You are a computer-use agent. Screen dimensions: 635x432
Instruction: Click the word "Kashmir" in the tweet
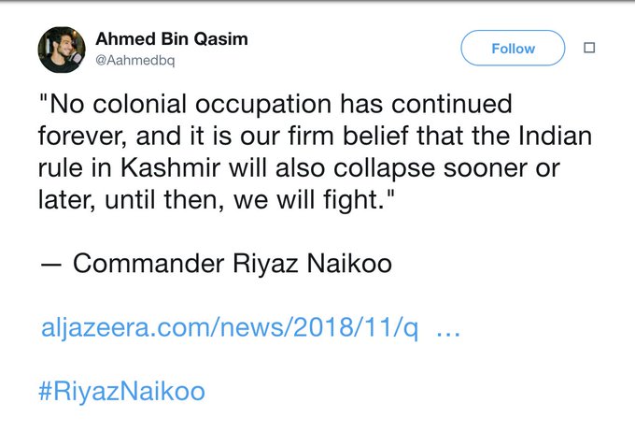(x=154, y=167)
